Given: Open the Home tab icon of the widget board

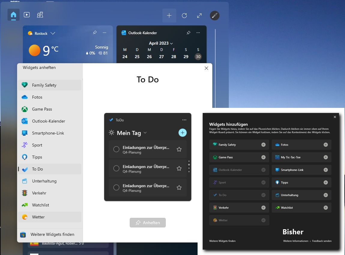Looking at the screenshot, I should click(x=14, y=15).
